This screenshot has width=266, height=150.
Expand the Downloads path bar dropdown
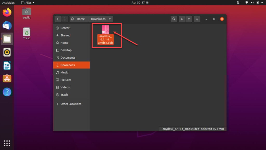[x=110, y=19]
